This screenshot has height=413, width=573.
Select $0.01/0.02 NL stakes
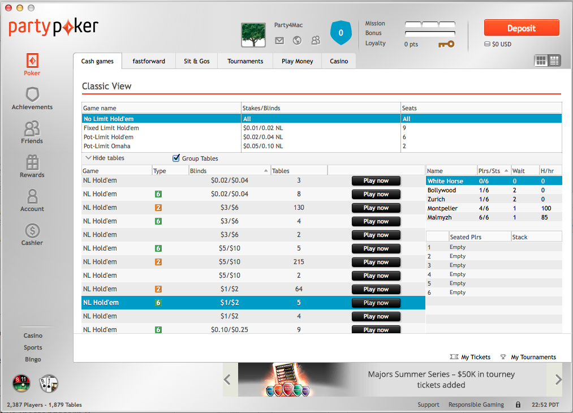pyautogui.click(x=321, y=128)
